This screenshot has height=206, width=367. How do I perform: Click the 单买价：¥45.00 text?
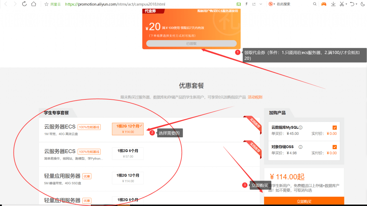coord(285,134)
